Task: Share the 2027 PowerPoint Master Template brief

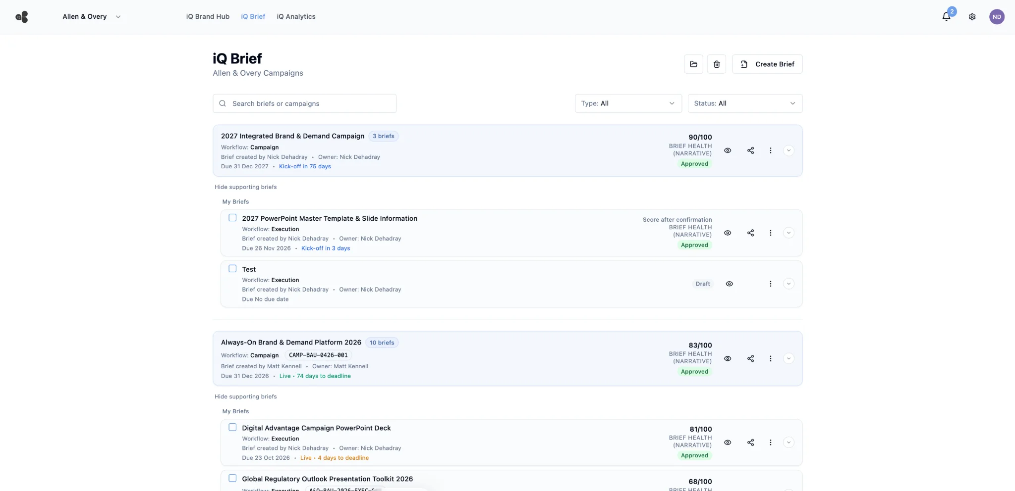Action: 750,233
